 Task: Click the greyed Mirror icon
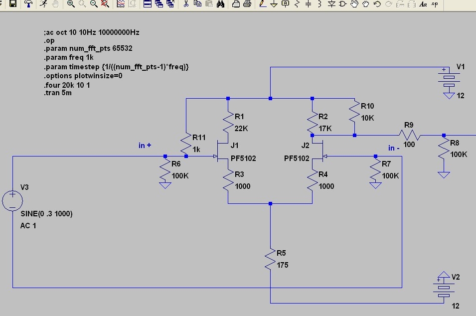(412, 3)
